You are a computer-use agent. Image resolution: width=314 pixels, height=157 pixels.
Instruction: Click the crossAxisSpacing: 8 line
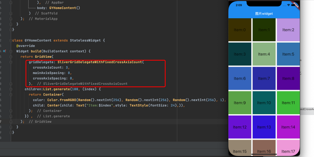pyautogui.click(x=53, y=78)
